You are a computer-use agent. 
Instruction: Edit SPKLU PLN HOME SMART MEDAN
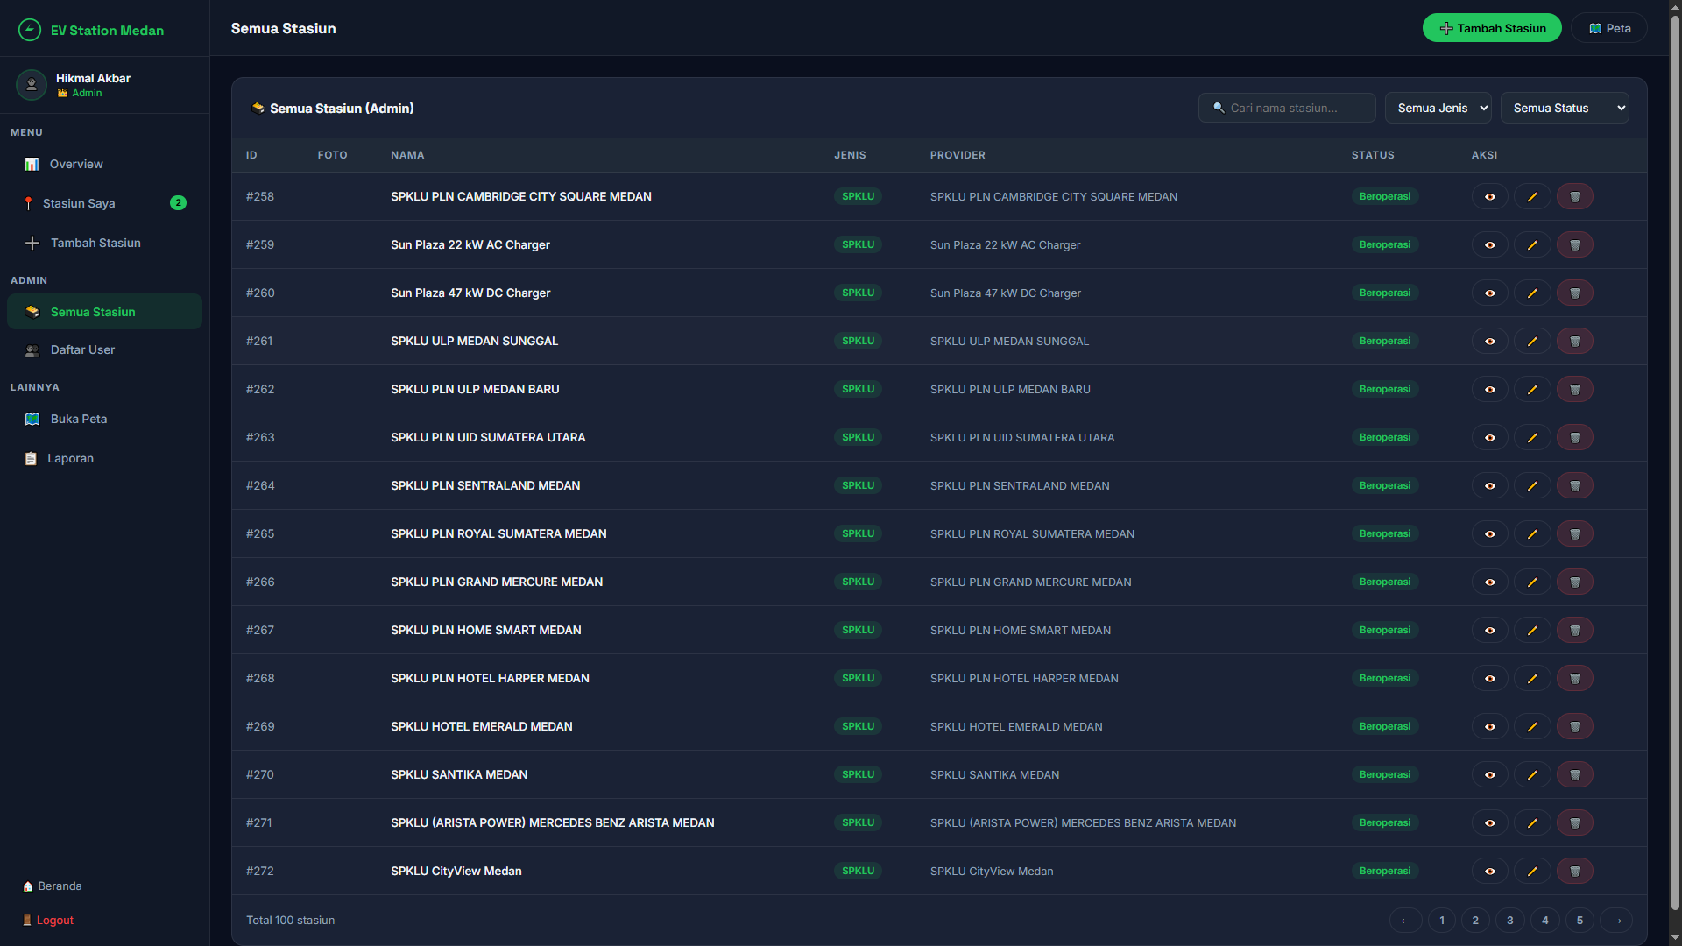point(1532,630)
